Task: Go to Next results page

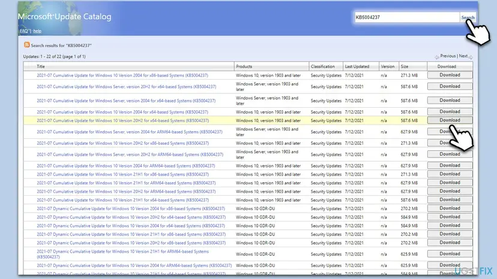Action: (x=463, y=56)
